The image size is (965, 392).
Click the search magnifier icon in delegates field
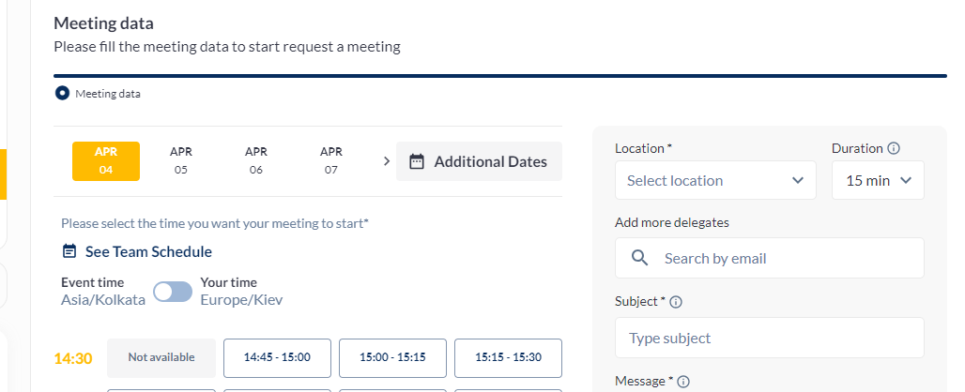tap(640, 258)
